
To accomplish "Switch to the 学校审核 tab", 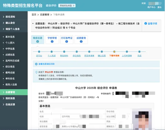I will (52, 40).
